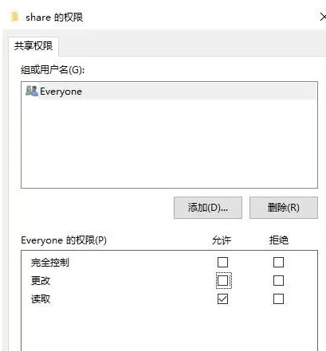The height and width of the screenshot is (351, 326).
Task: Switch to the 共享权限 tab
Action: [33, 46]
